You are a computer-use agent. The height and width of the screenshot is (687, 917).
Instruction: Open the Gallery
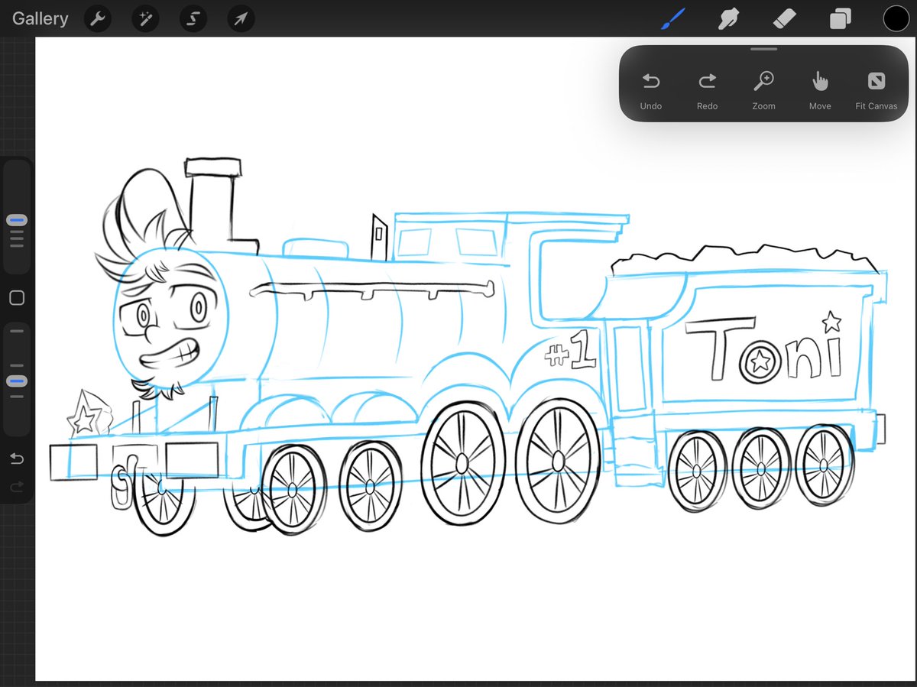(40, 18)
